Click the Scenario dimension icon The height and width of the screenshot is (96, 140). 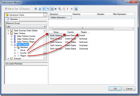tap(12, 59)
